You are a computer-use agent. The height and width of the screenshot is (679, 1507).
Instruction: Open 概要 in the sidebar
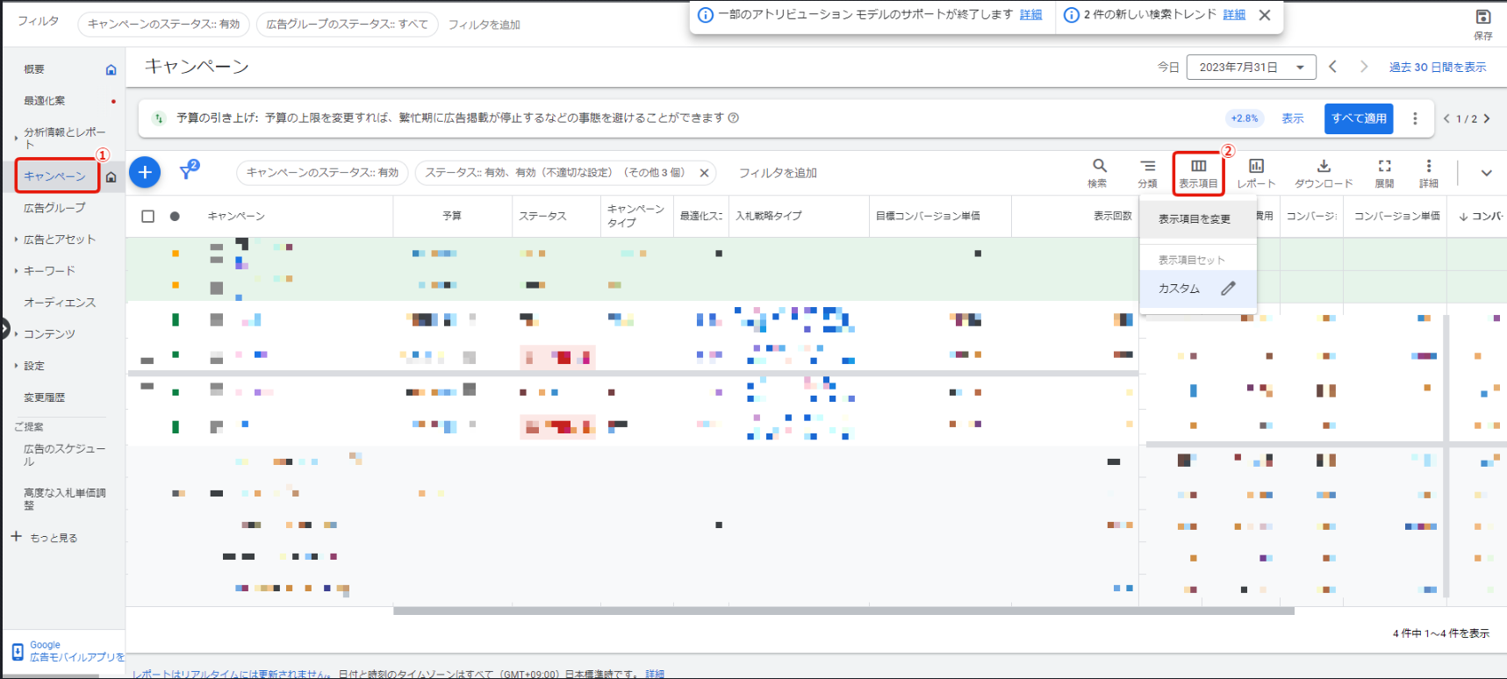point(34,69)
